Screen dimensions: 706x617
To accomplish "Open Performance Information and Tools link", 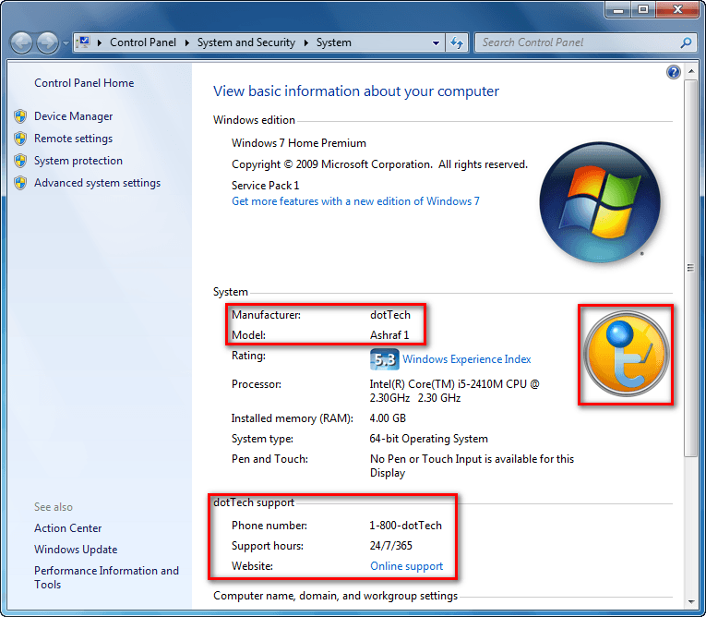I will (106, 577).
